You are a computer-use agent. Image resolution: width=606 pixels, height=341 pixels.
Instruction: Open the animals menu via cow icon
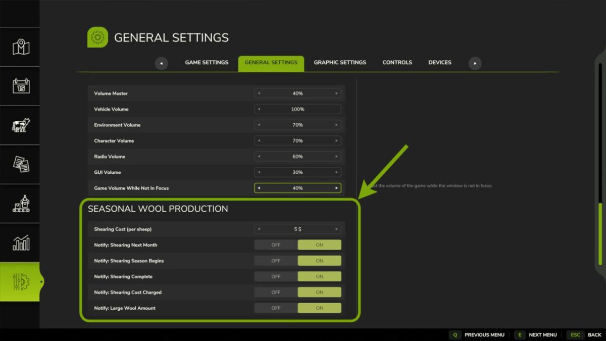click(20, 125)
